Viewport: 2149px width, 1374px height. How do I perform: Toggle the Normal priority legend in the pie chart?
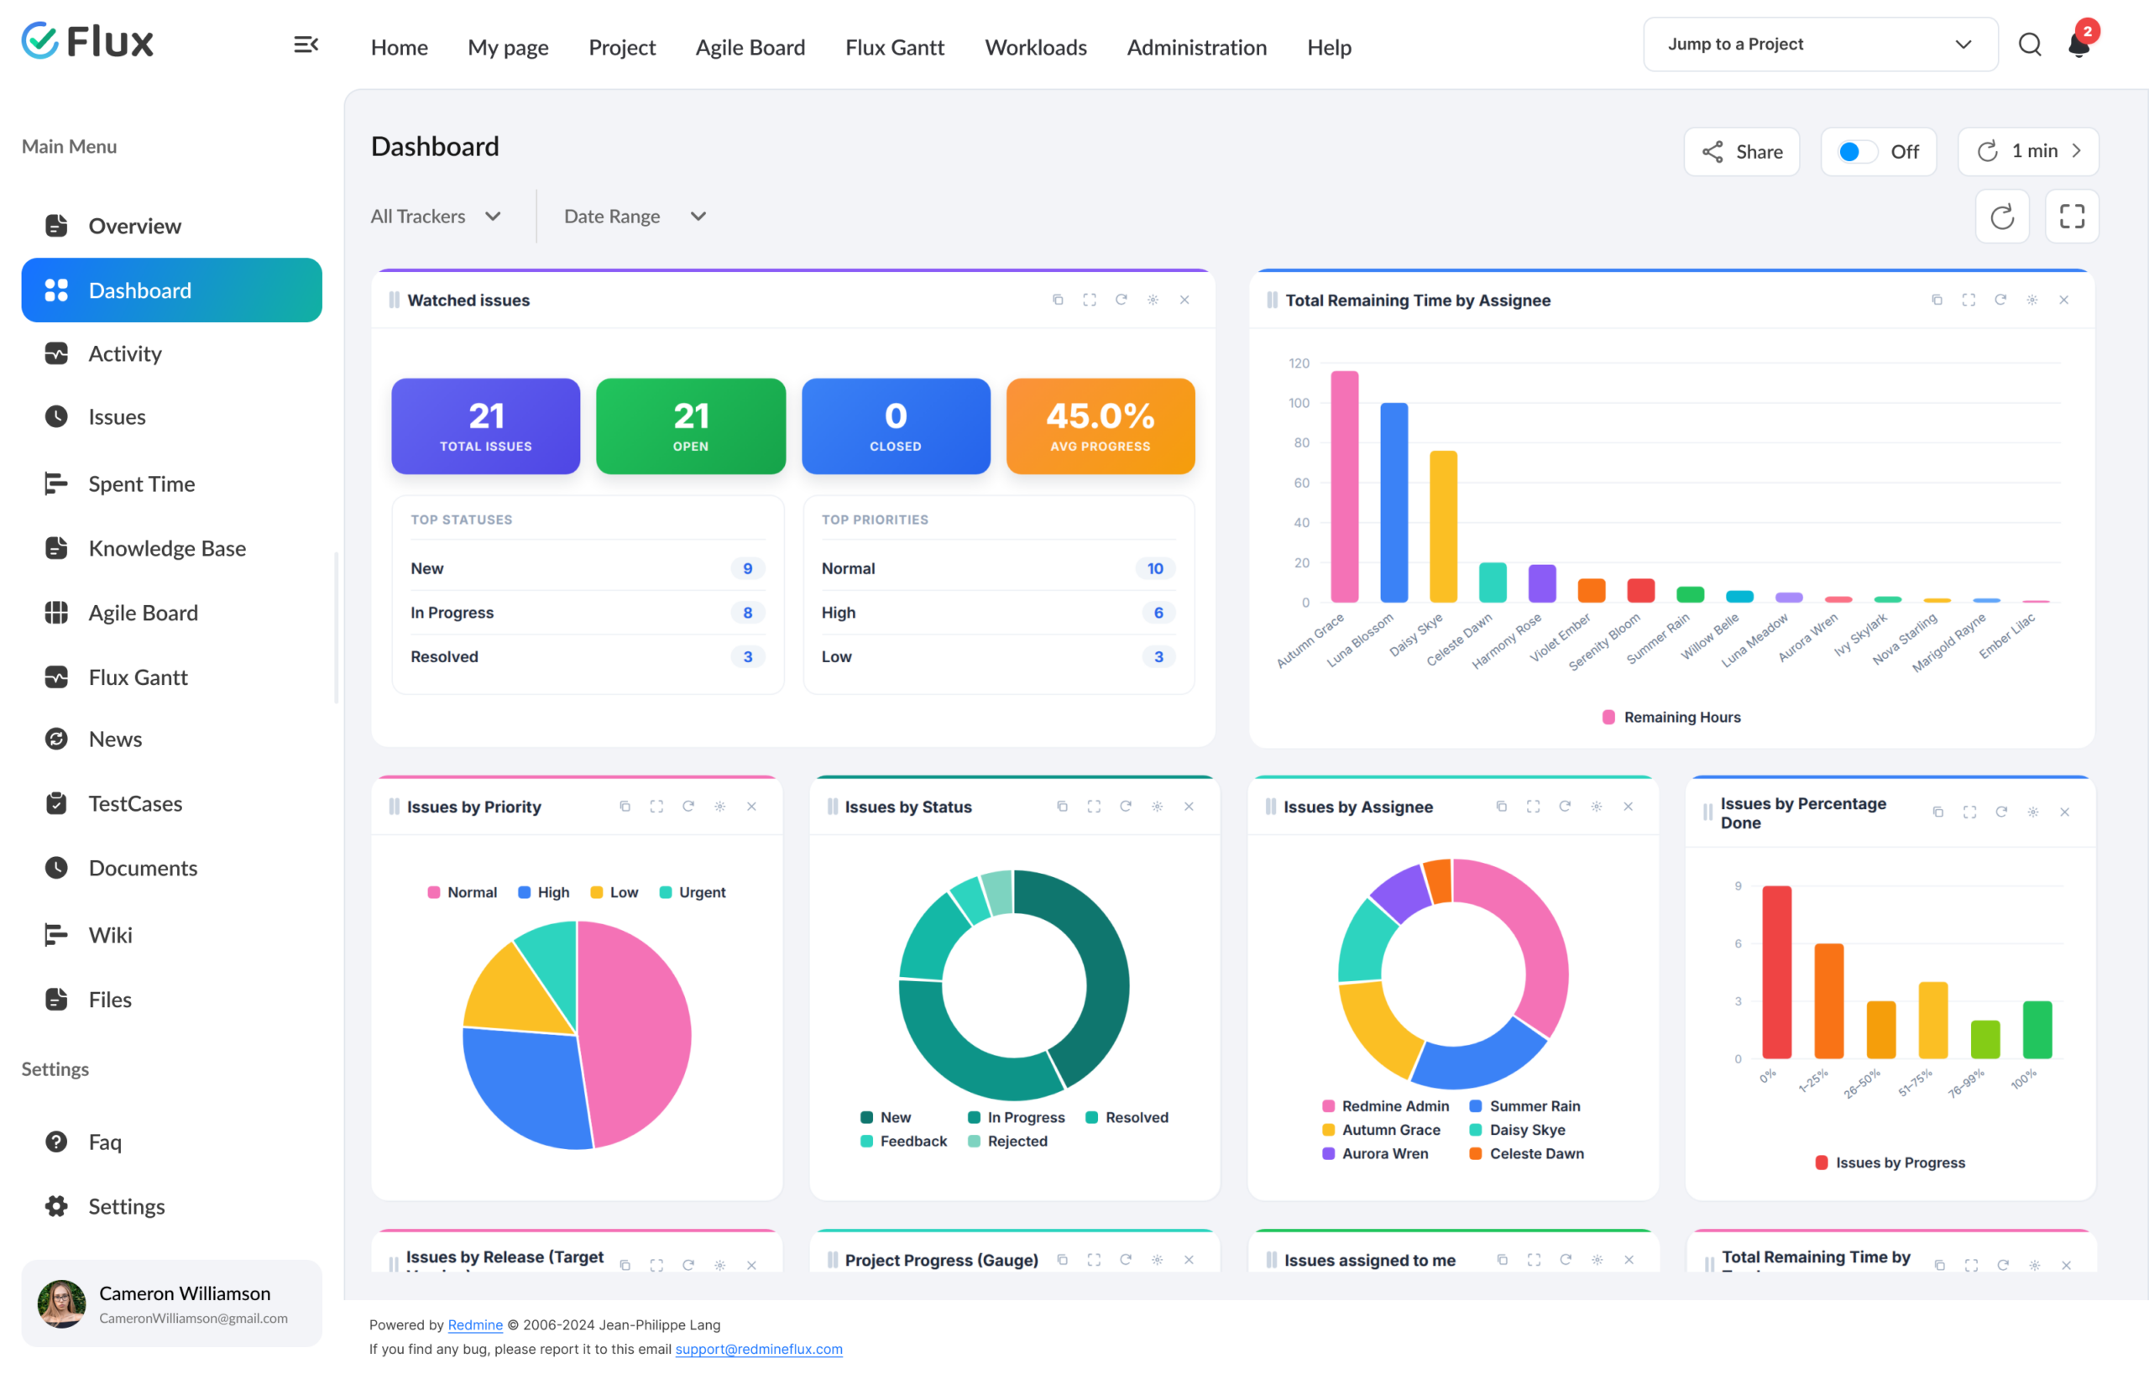pos(463,892)
